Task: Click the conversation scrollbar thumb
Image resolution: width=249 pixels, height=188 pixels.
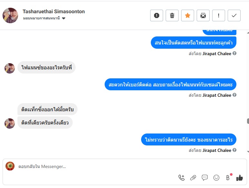Action: coord(248,121)
